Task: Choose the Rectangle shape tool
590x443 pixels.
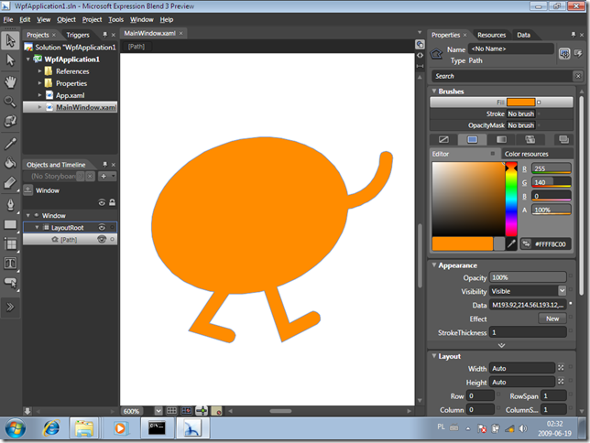Action: (10, 224)
